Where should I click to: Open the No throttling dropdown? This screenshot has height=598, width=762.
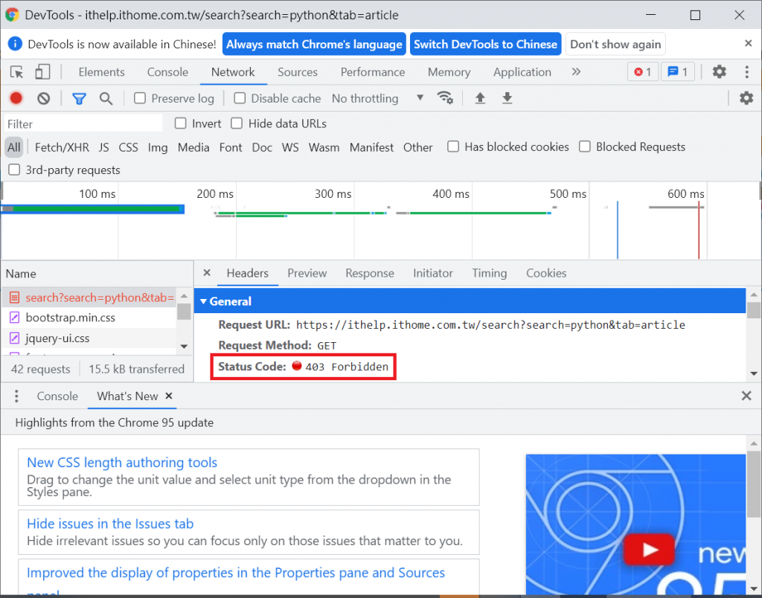[377, 98]
